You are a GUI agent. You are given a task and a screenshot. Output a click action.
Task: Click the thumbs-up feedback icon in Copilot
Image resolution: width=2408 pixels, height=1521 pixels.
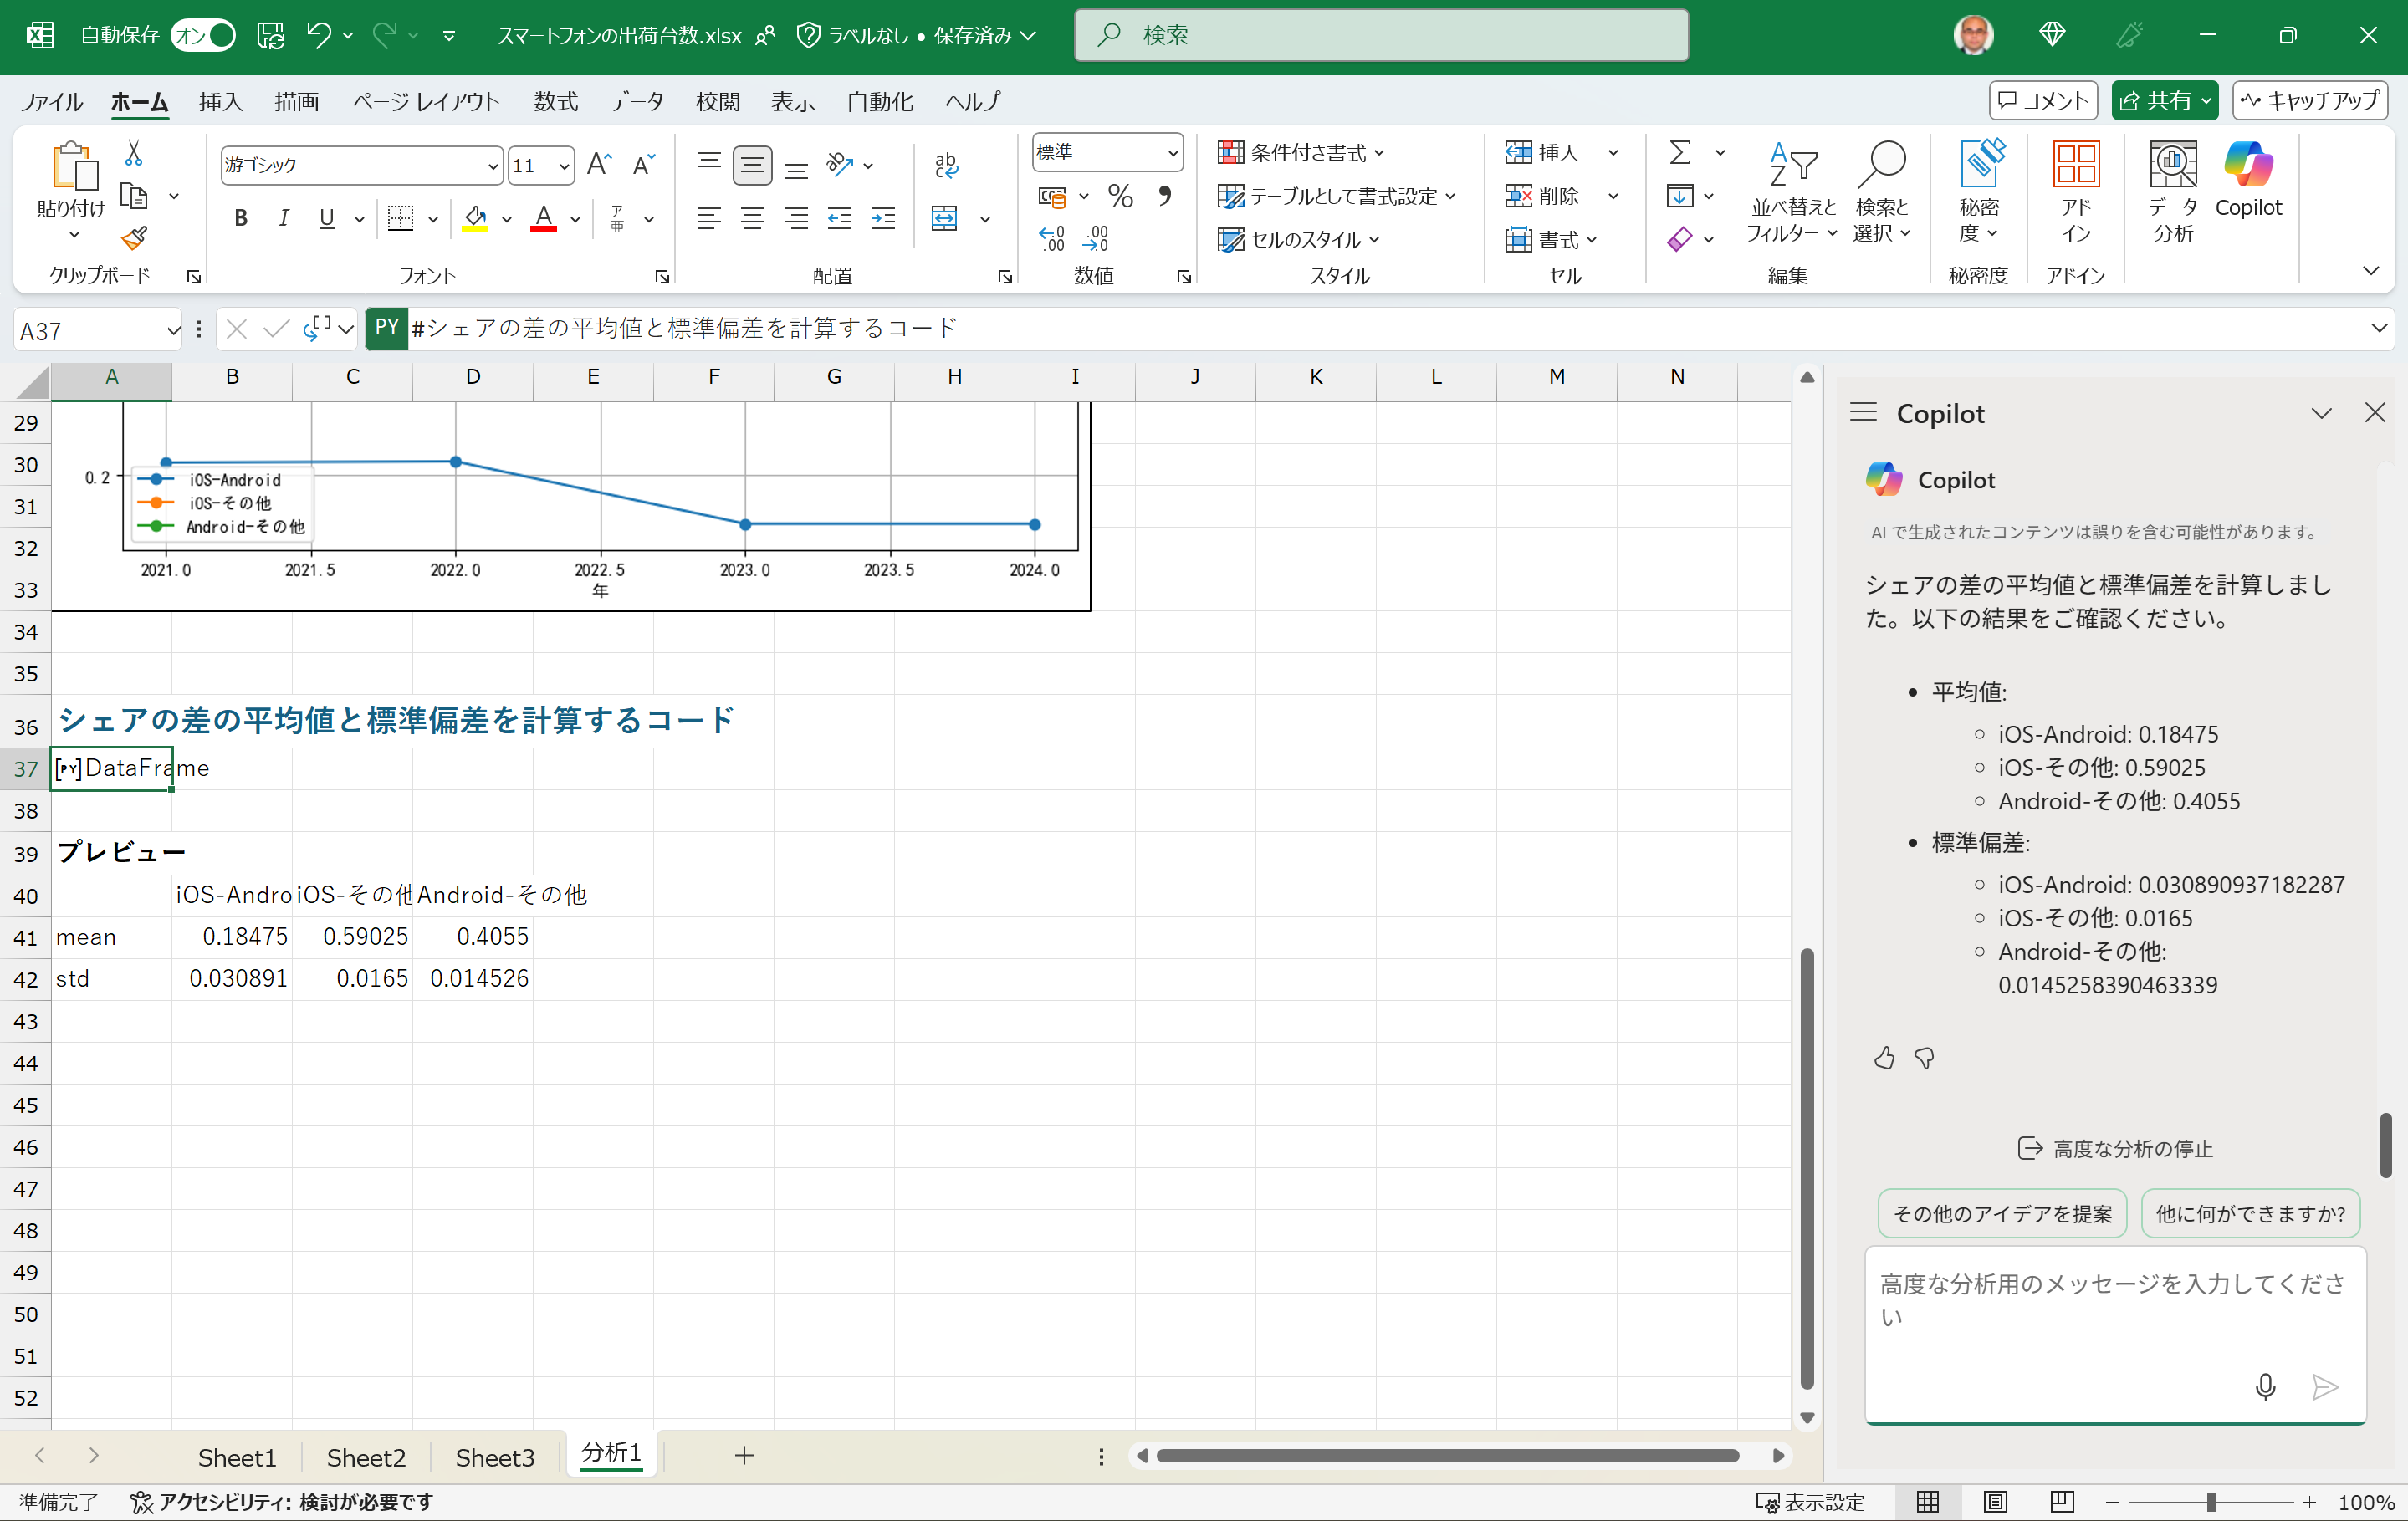point(1884,1058)
